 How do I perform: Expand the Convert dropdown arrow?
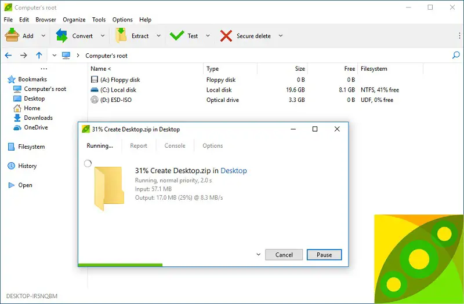coord(103,36)
